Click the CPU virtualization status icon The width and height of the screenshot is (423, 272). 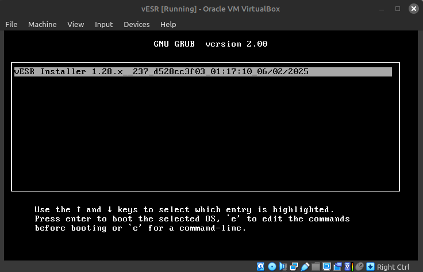[349, 267]
